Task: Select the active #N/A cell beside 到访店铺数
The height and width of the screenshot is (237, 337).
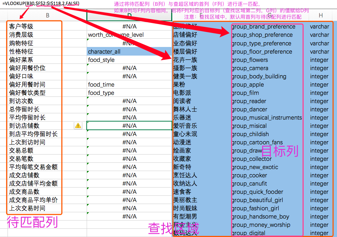Action: pyautogui.click(x=129, y=125)
